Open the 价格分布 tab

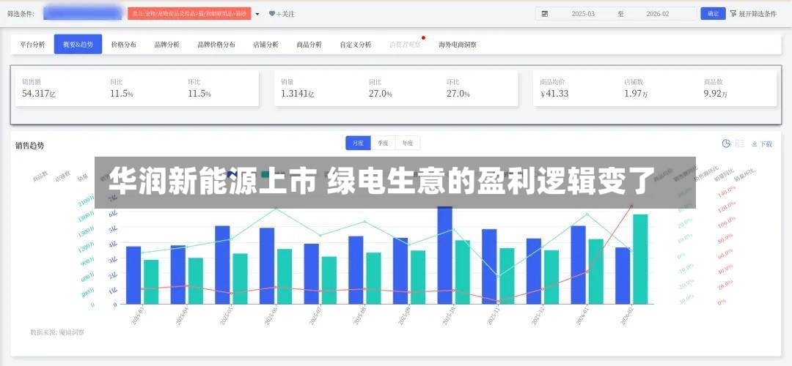coord(124,45)
